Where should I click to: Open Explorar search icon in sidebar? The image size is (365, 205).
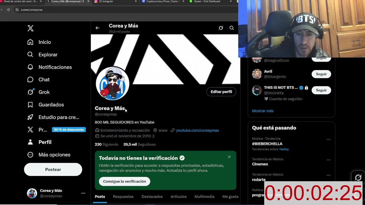tap(30, 54)
